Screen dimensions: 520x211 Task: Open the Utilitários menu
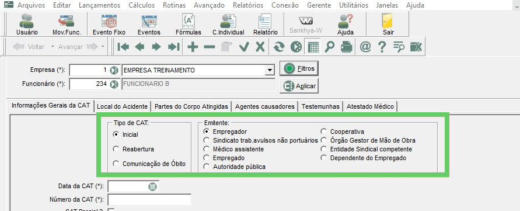tap(354, 5)
